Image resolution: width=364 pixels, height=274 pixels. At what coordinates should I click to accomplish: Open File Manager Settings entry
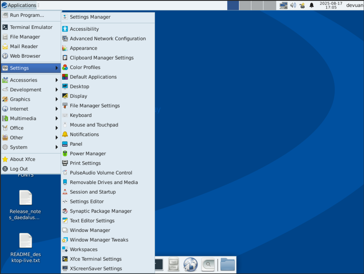pyautogui.click(x=108, y=106)
